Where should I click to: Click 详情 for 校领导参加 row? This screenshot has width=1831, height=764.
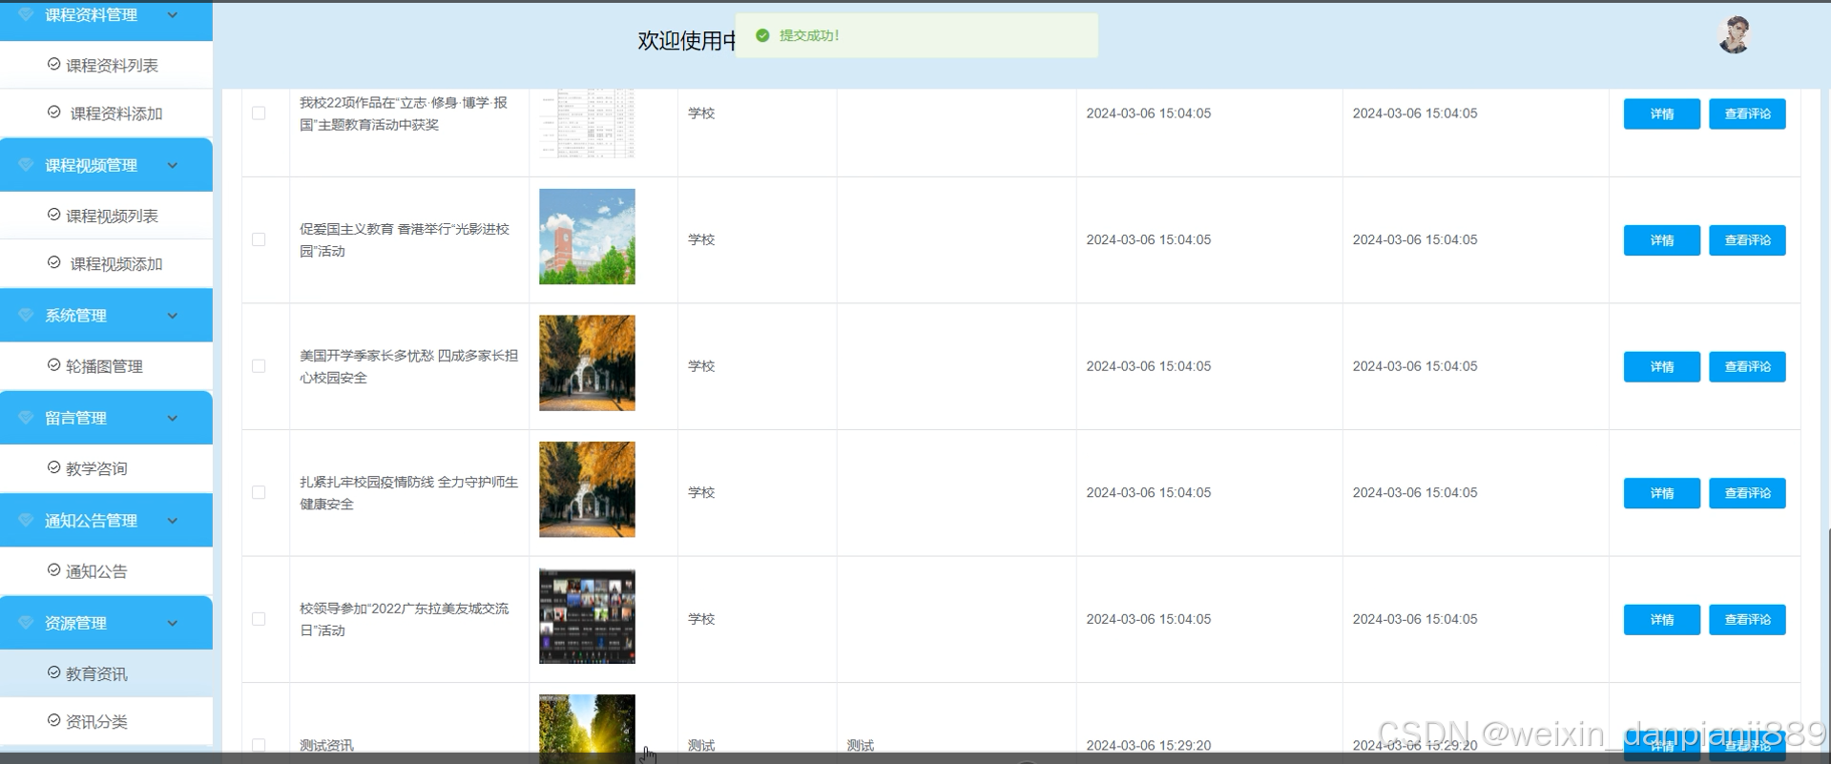click(x=1661, y=619)
